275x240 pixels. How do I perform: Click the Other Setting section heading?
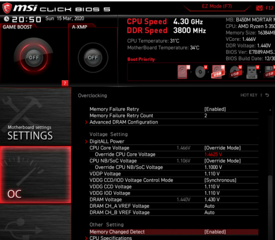pos(107,225)
